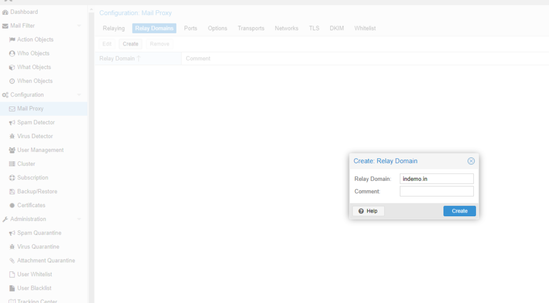Click the sidebar scrollbar up arrow
Viewport: 549px width, 303px height.
[91, 10]
